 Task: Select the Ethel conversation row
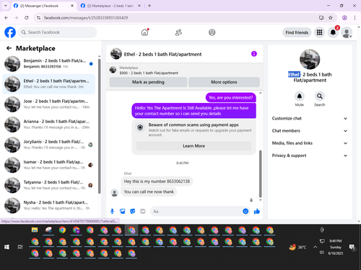(x=49, y=84)
